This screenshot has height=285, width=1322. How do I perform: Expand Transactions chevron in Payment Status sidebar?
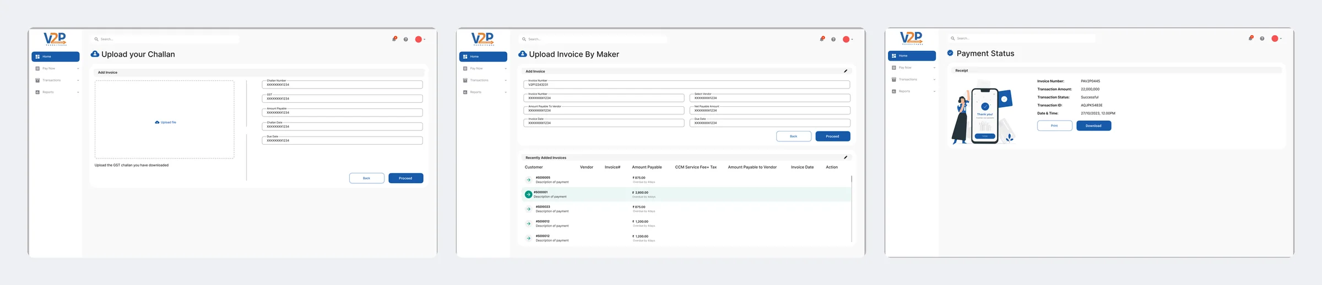[934, 80]
